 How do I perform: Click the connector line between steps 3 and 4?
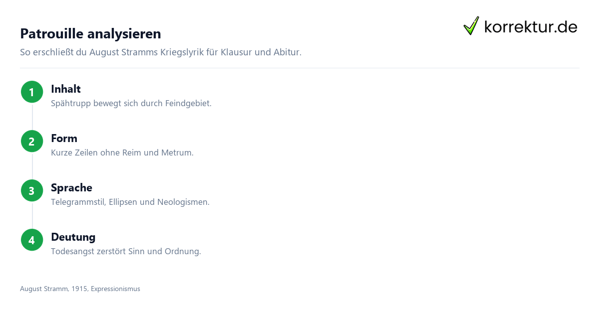[32, 215]
